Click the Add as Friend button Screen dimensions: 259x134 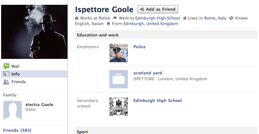pyautogui.click(x=158, y=9)
